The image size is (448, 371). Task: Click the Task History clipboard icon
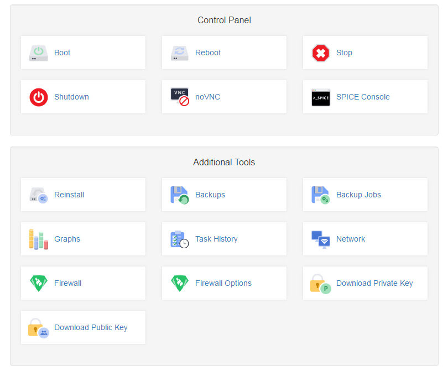click(179, 239)
